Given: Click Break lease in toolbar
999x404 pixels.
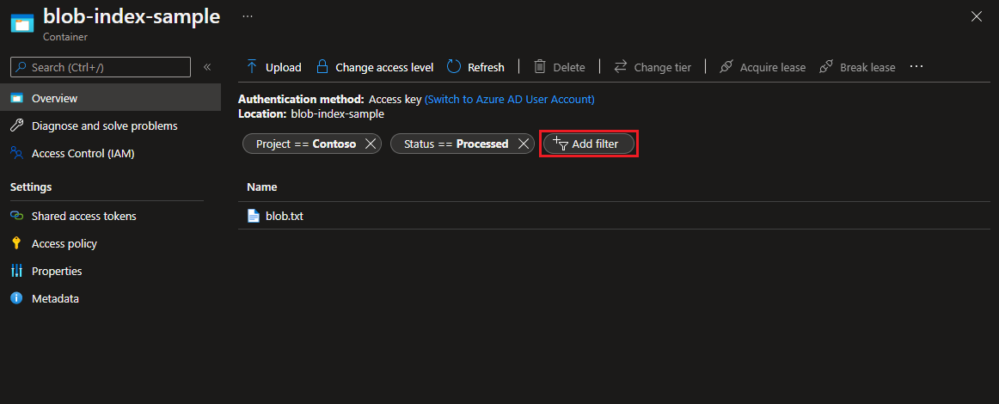Looking at the screenshot, I should [x=857, y=67].
